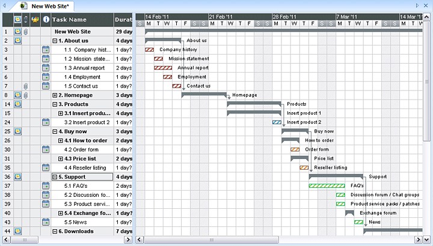Expand the 4.3 Price list subgroup

click(x=61, y=159)
